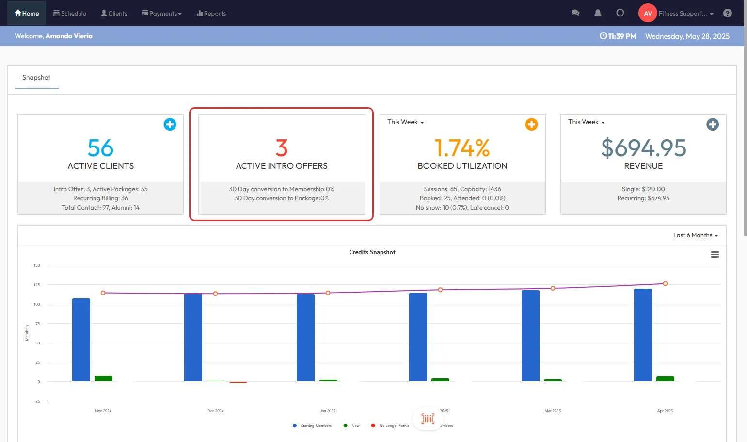
Task: Click the orange plus on Booked Utilization card
Action: [531, 124]
